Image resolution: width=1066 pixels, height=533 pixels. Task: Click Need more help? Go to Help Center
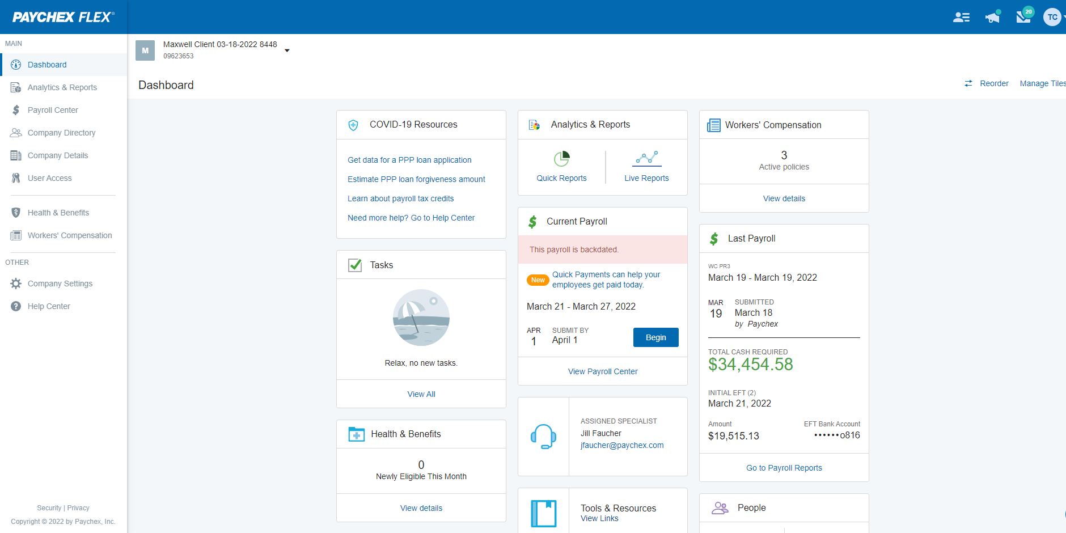point(411,218)
